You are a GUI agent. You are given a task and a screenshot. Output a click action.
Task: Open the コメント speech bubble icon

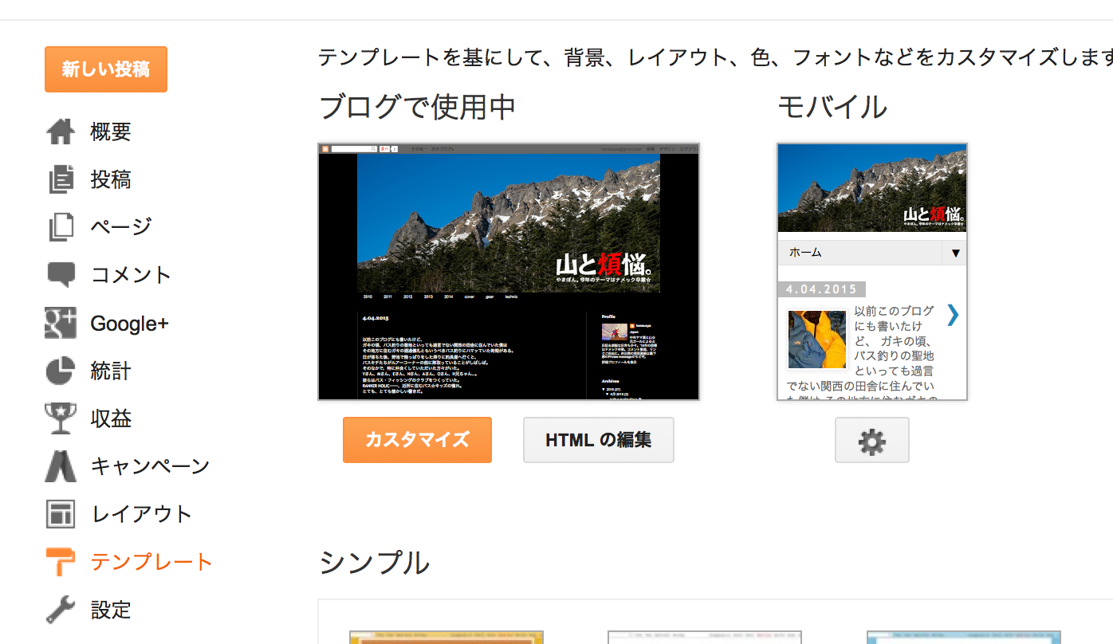click(x=61, y=275)
